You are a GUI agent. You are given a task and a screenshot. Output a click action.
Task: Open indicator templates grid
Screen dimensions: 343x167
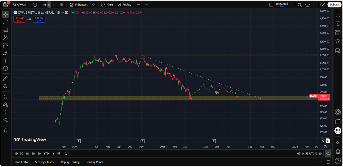(93, 5)
